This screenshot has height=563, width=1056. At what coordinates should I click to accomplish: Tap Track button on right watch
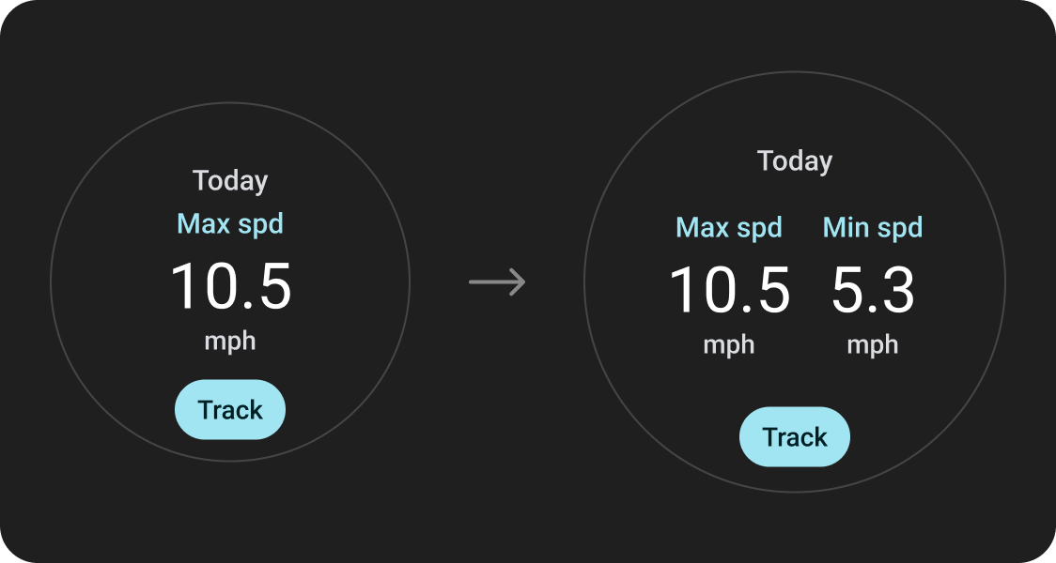(x=795, y=437)
